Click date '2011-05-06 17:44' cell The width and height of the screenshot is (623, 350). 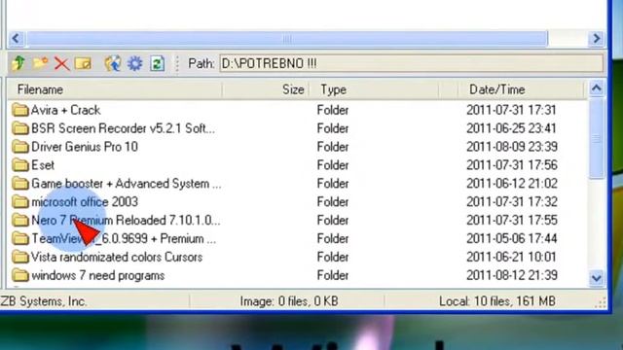(511, 238)
